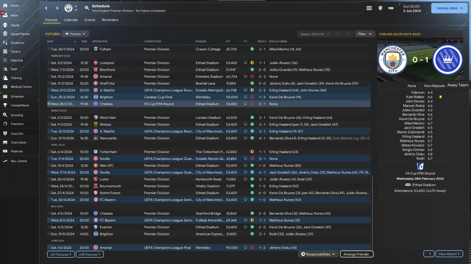Open the Season 2023/24 dropdown
Screen dimensions: 471x264
point(315,34)
